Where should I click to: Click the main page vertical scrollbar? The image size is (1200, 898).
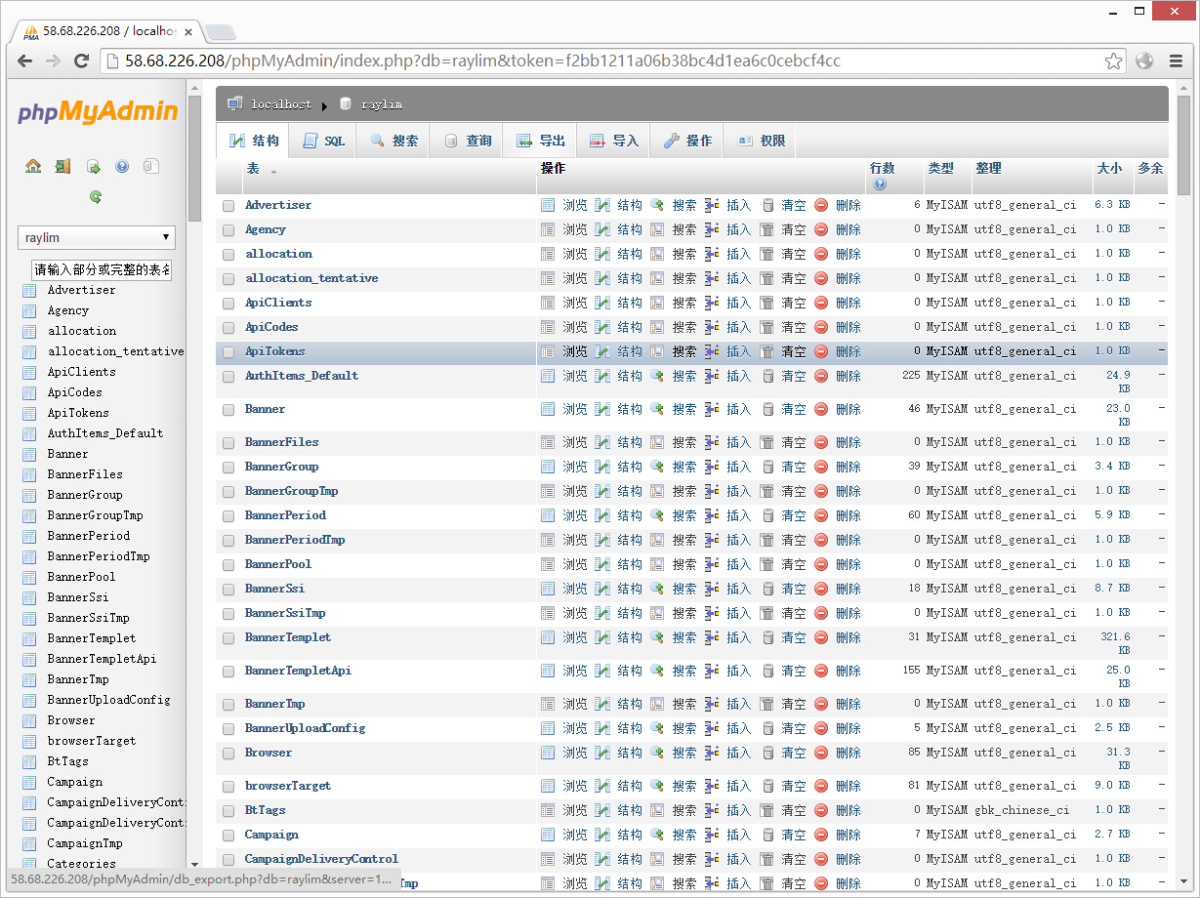coord(1184,146)
